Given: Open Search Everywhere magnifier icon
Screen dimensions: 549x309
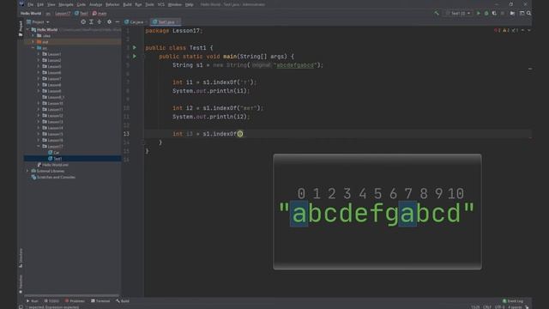Looking at the screenshot, I should [528, 14].
